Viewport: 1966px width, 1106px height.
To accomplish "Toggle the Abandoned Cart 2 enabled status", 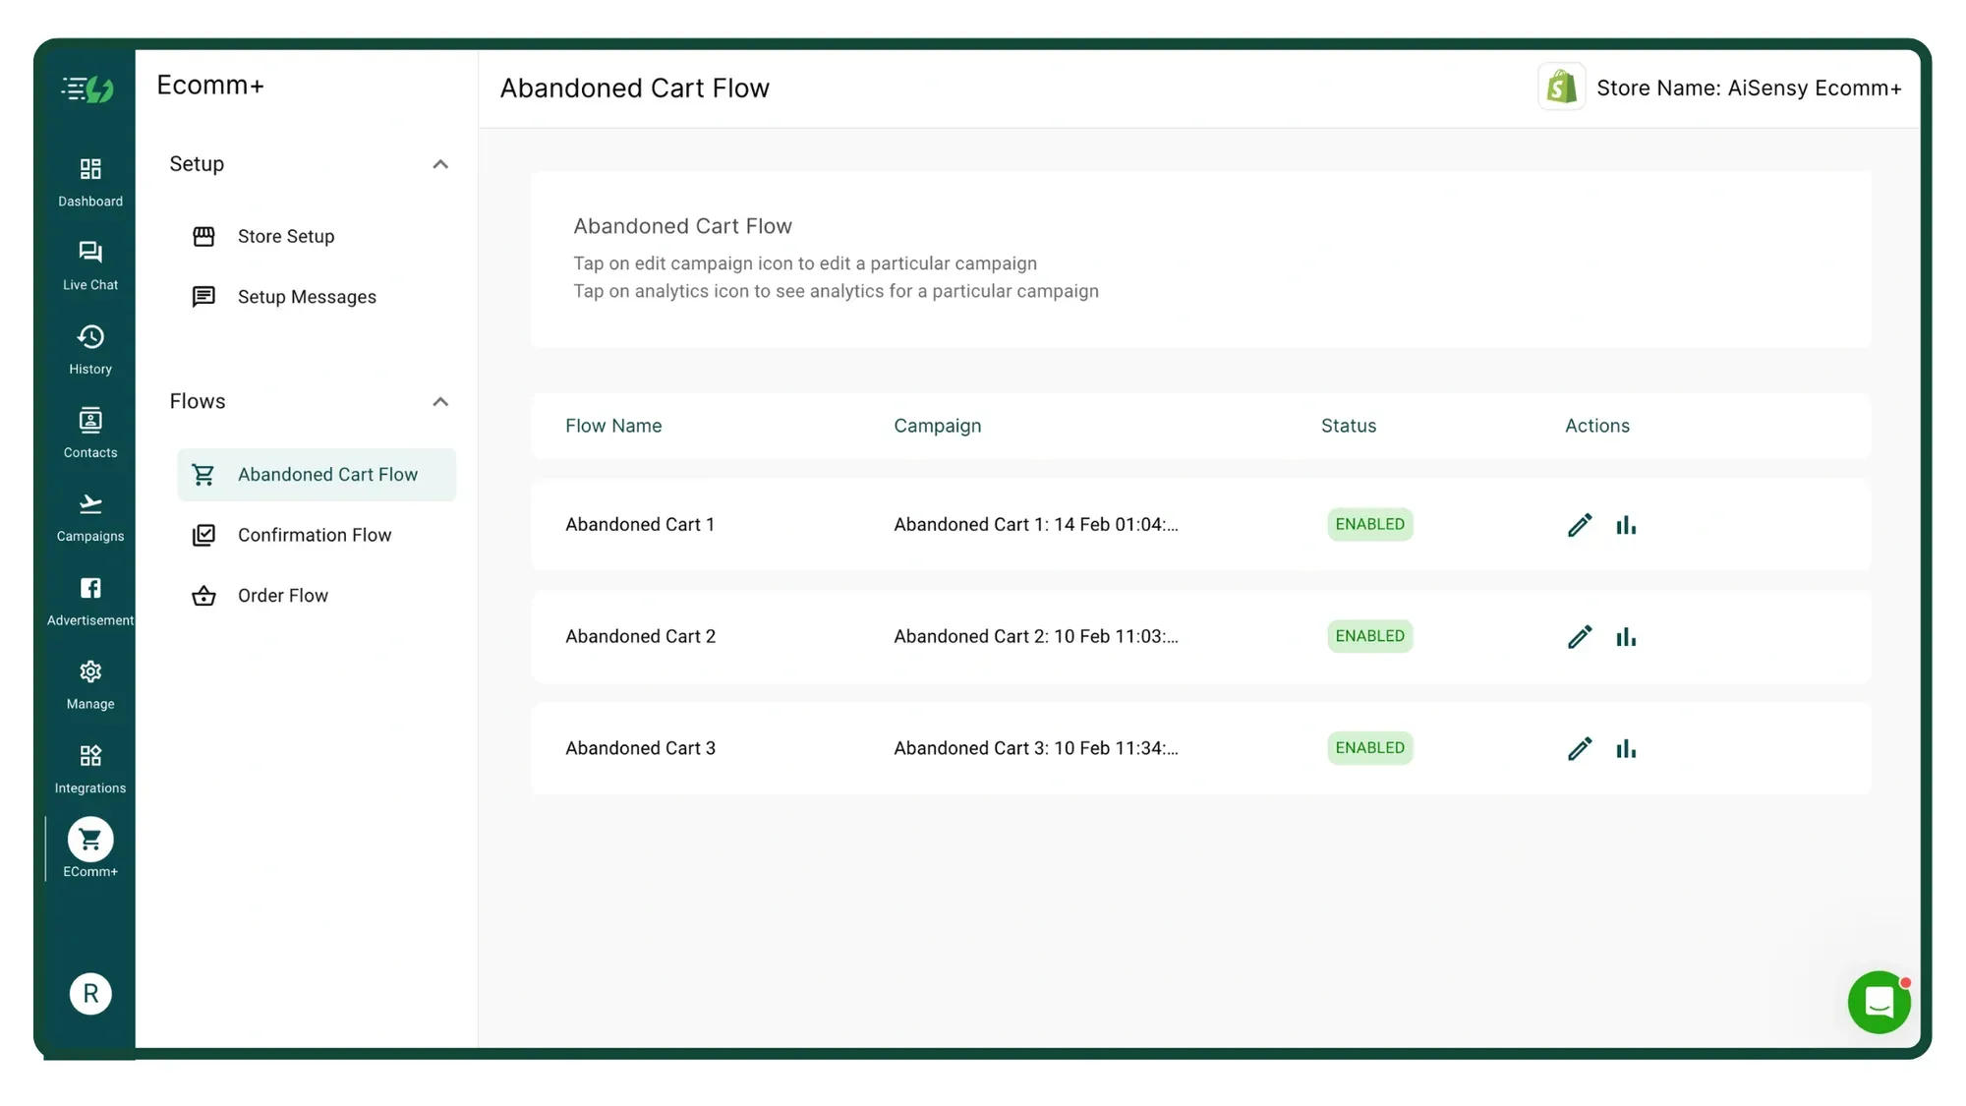I will (1369, 636).
